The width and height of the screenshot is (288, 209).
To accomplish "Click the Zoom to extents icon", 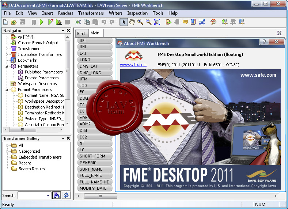I will (157, 22).
